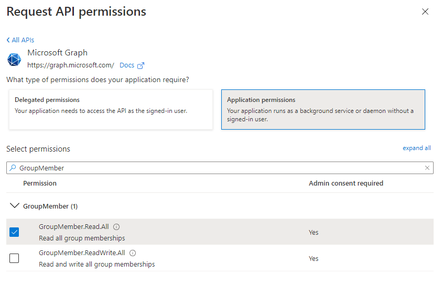The width and height of the screenshot is (442, 287).
Task: Uncheck the GroupMember.Read.All permission
Action: click(x=14, y=232)
